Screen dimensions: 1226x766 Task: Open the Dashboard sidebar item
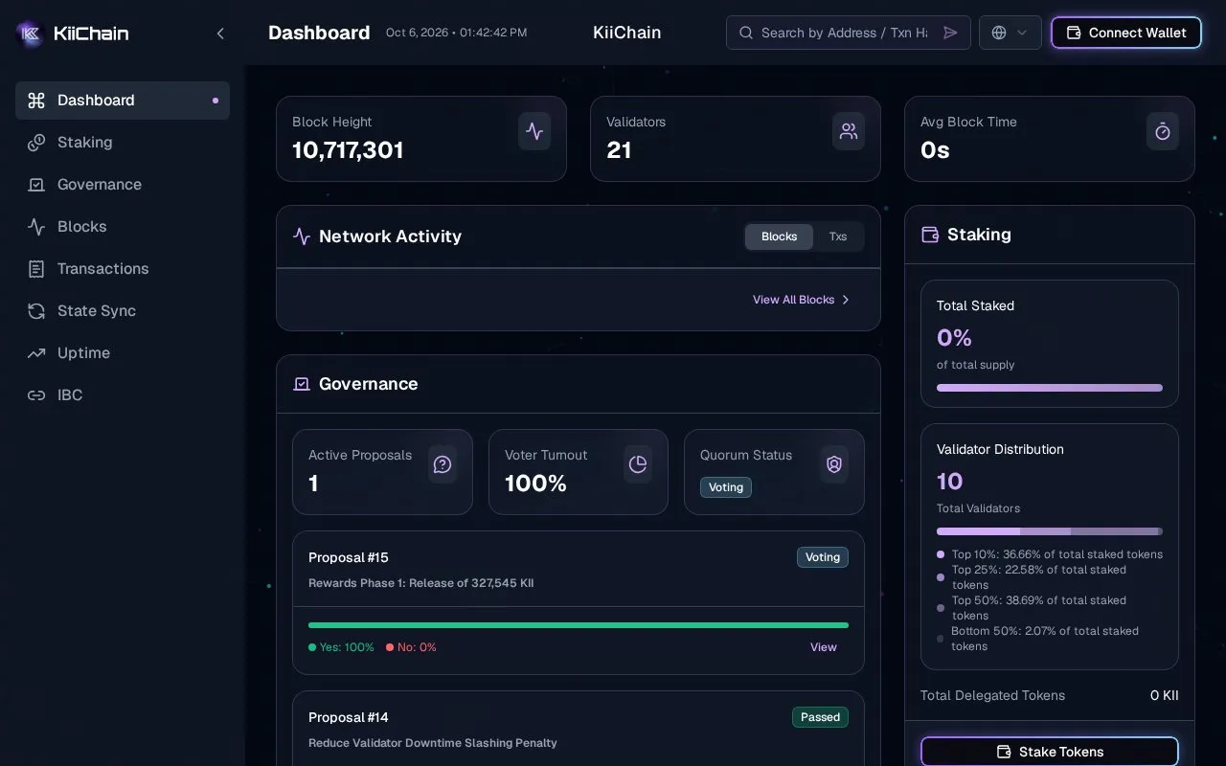coord(123,101)
